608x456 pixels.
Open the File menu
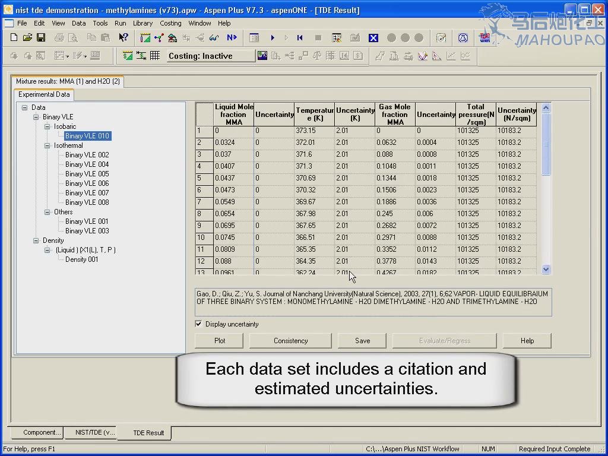(x=22, y=23)
